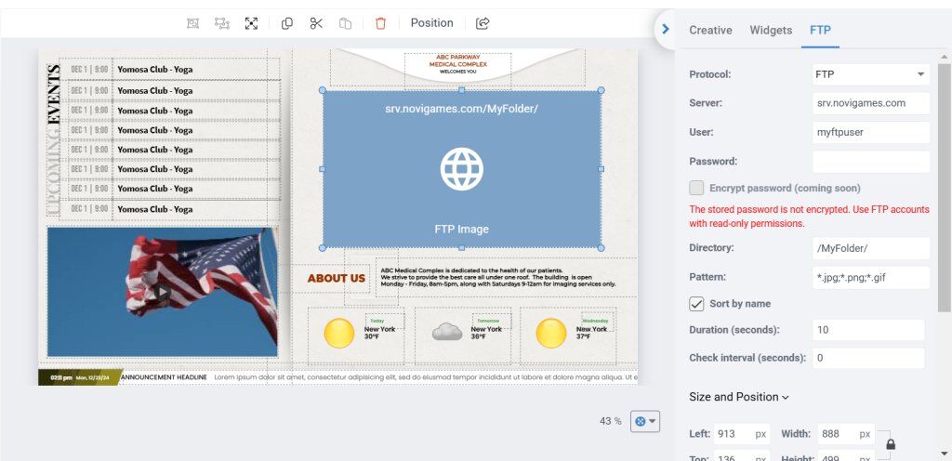Switch to the Creative tab

point(710,30)
